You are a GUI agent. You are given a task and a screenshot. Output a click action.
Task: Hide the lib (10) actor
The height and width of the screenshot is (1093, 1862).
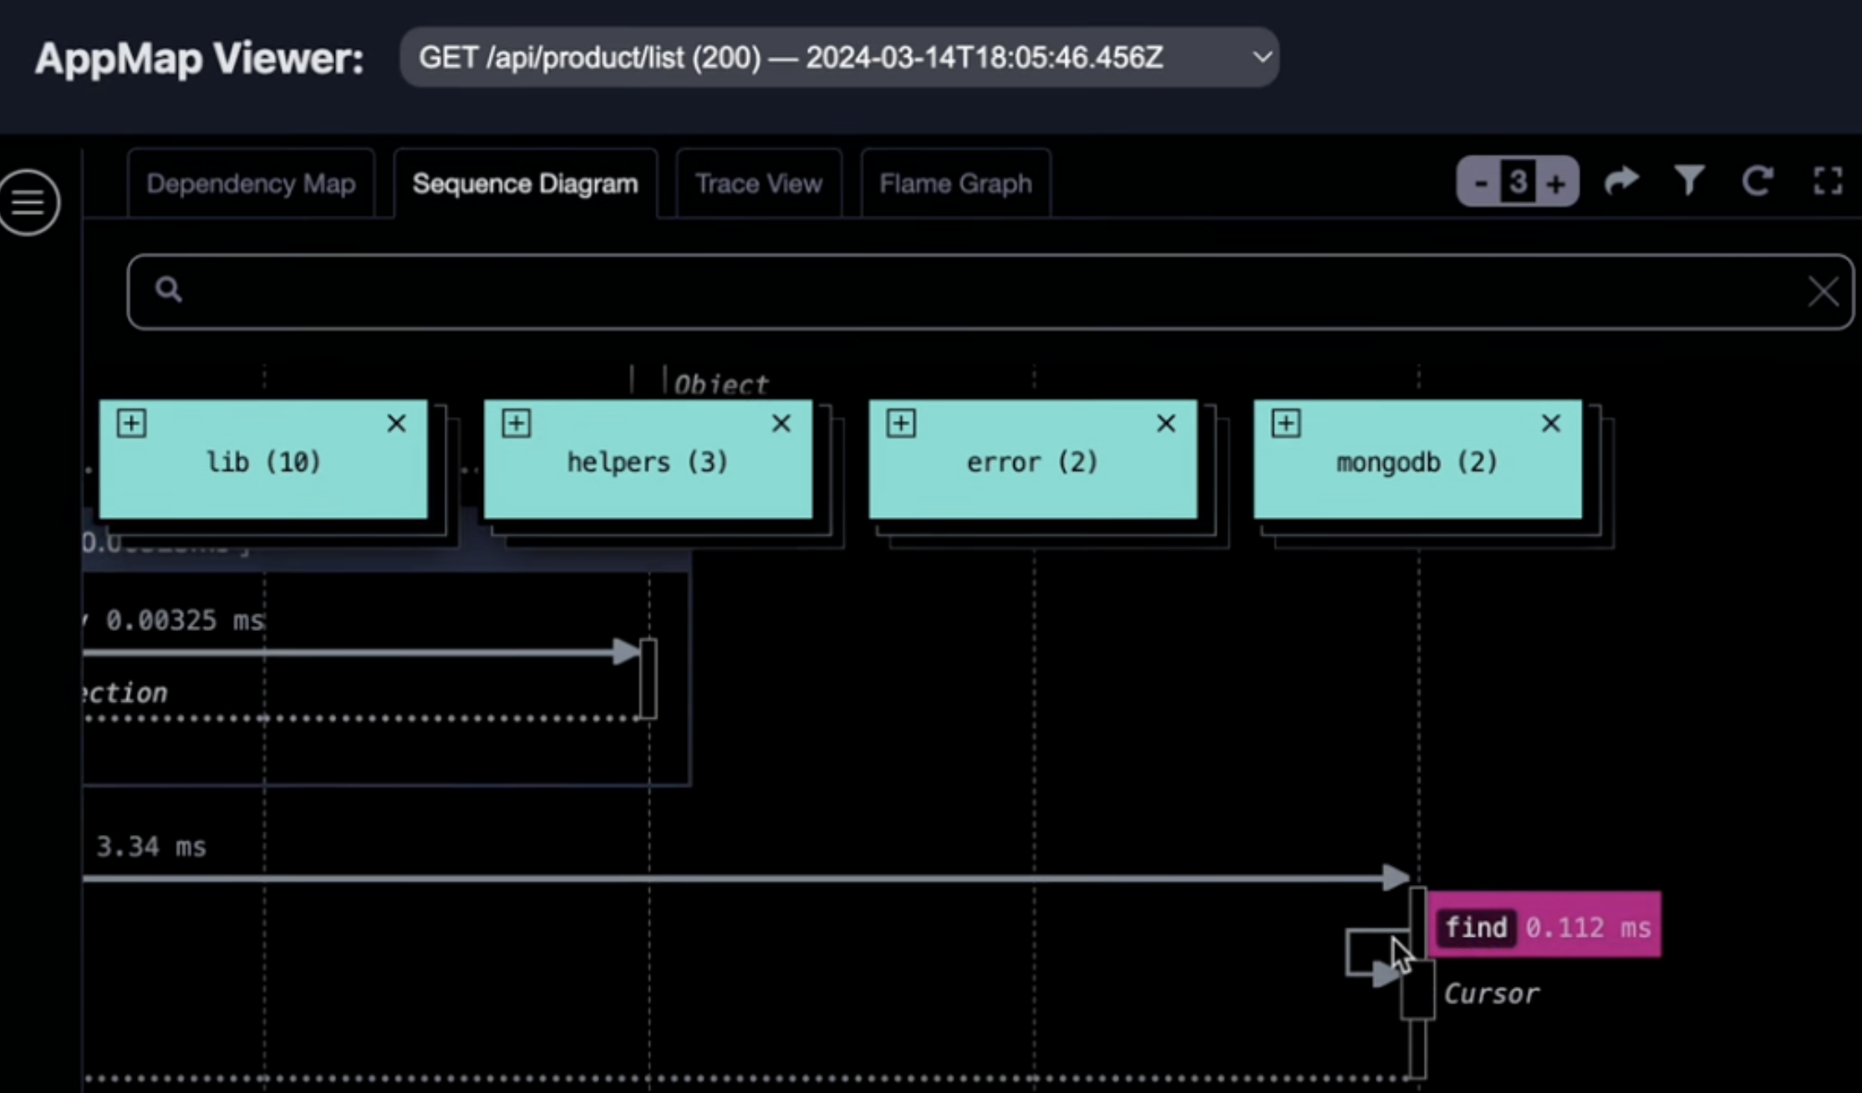pyautogui.click(x=396, y=424)
